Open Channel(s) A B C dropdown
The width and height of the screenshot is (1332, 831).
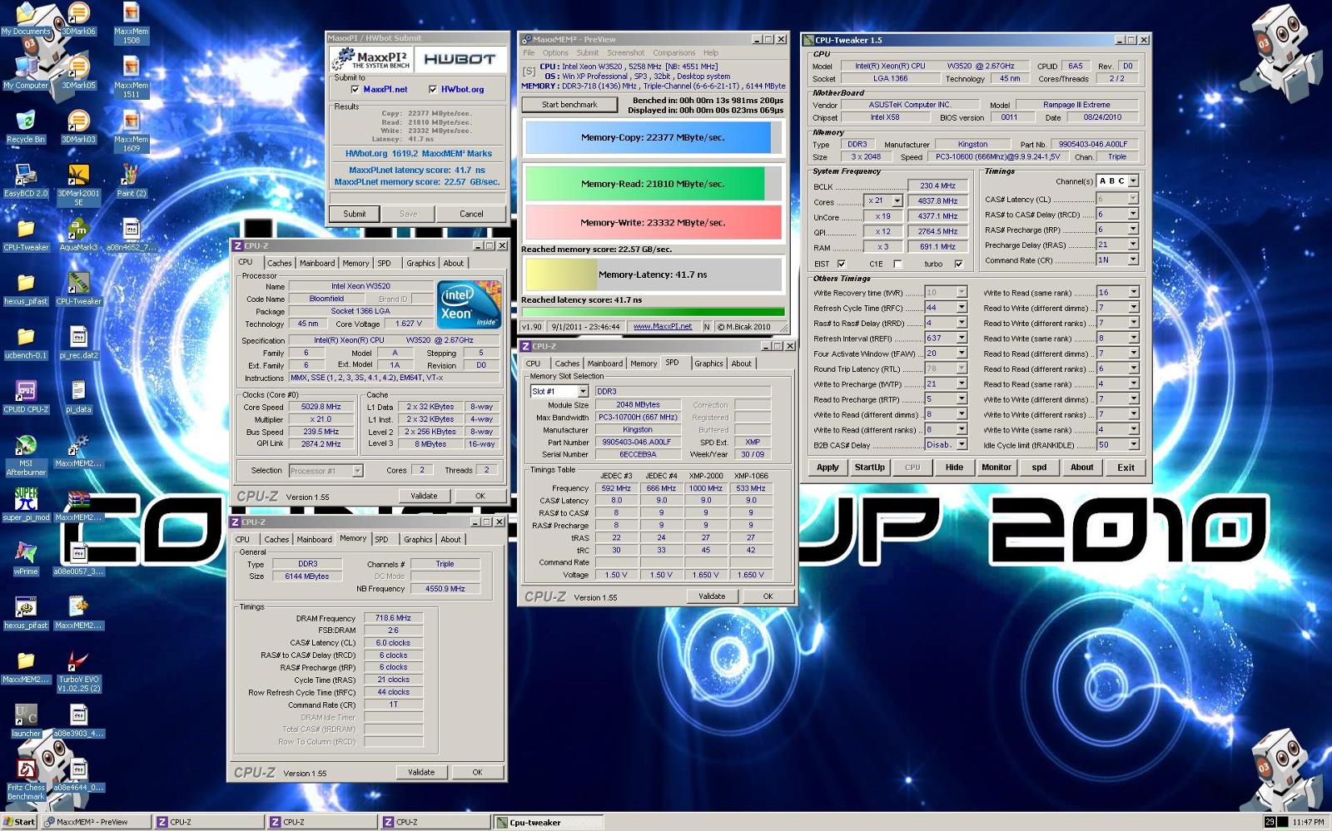click(1133, 181)
